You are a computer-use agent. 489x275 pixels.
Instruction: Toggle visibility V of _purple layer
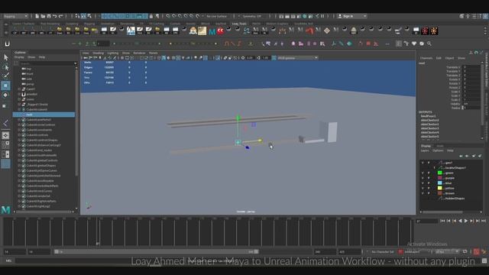(423, 178)
